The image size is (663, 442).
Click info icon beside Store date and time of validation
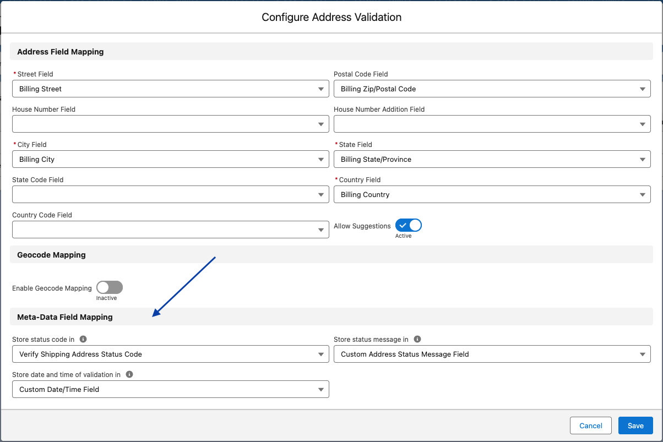coord(129,374)
